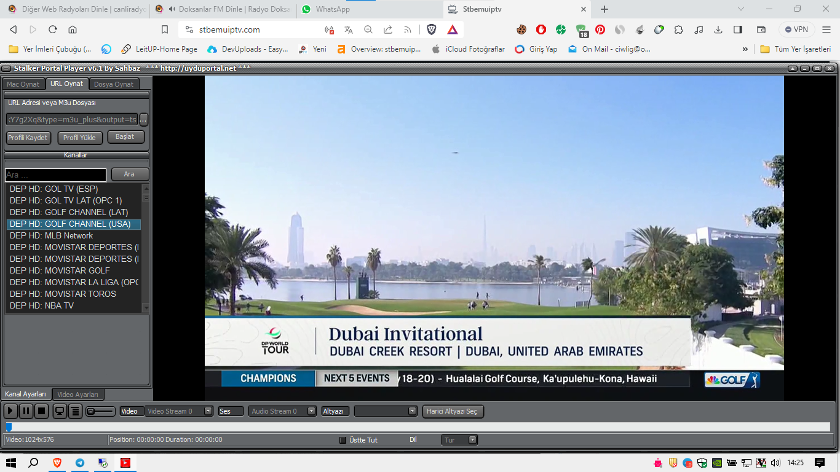
Task: Enable the Üstte Tut checkbox
Action: [x=343, y=440]
